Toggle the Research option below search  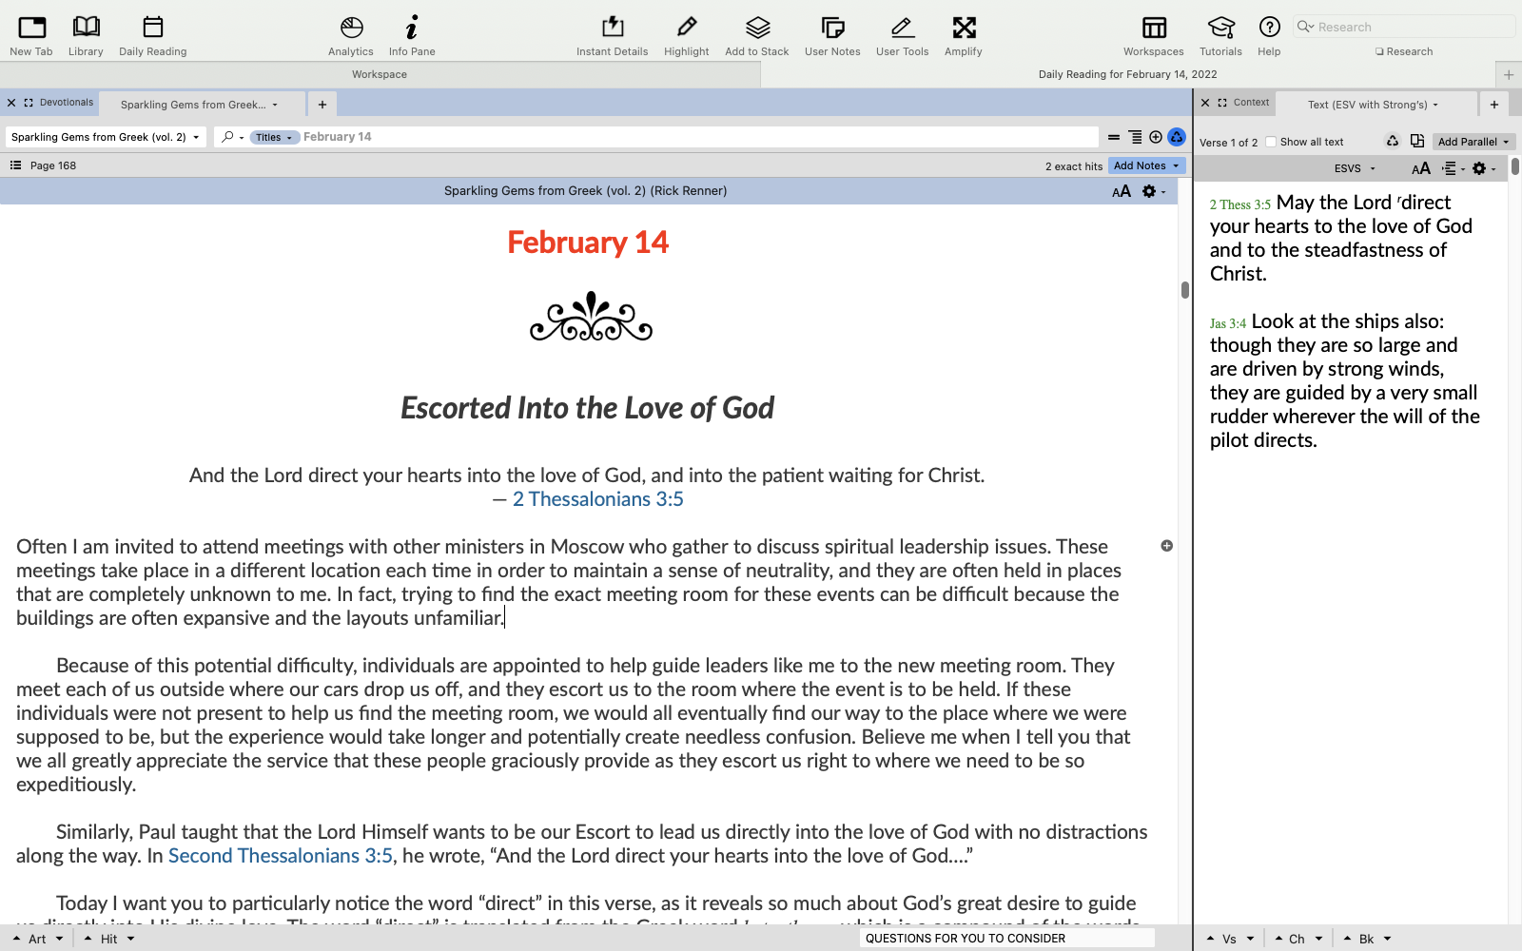[x=1404, y=51]
